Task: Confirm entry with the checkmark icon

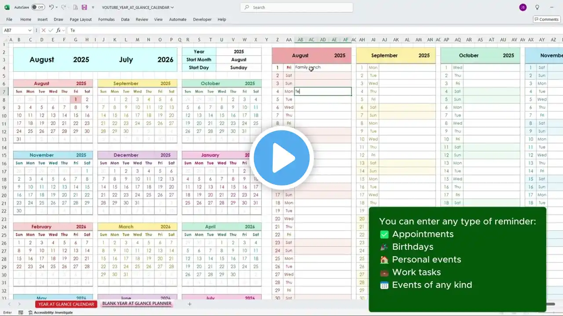Action: pos(51,30)
